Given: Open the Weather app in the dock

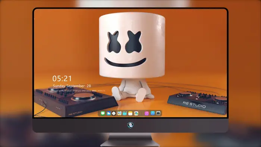Looking at the screenshot, I should pos(109,113).
